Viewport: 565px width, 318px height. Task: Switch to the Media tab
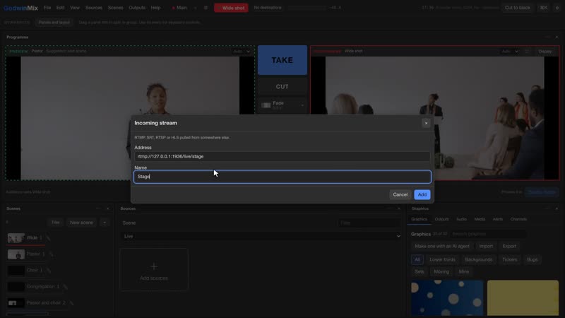click(x=480, y=219)
